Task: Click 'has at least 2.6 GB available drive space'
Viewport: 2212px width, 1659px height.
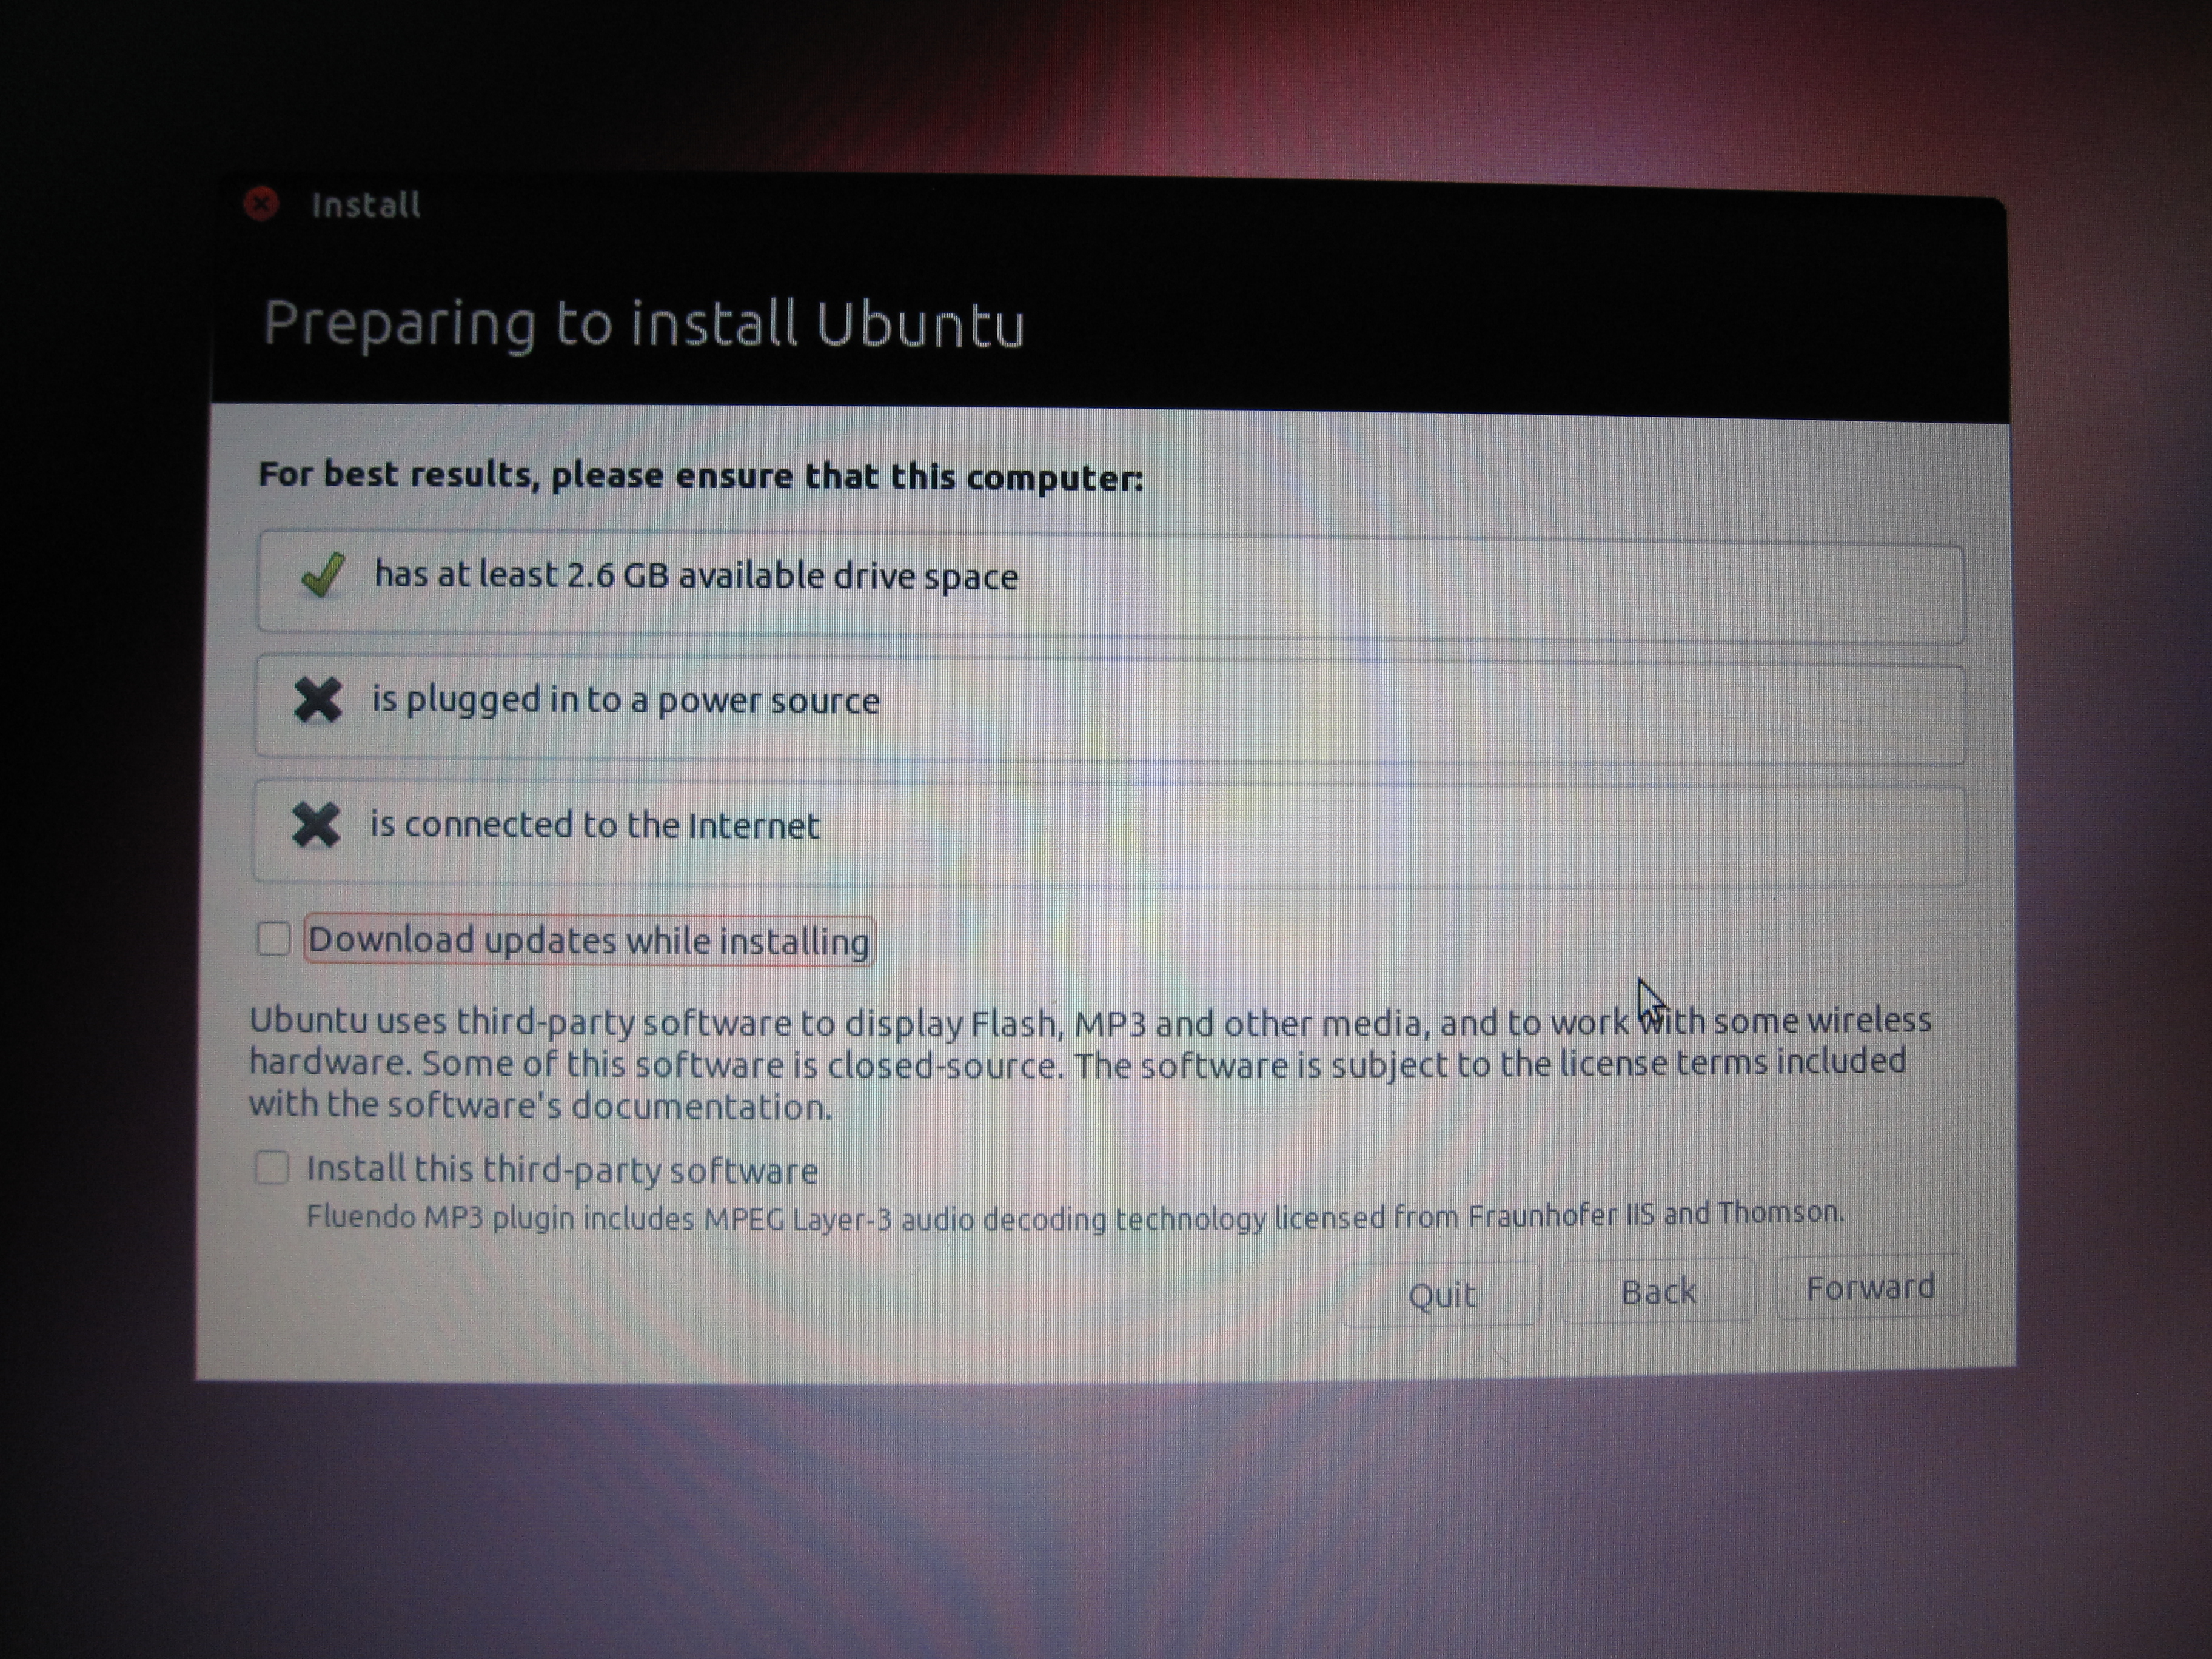Action: pos(696,576)
